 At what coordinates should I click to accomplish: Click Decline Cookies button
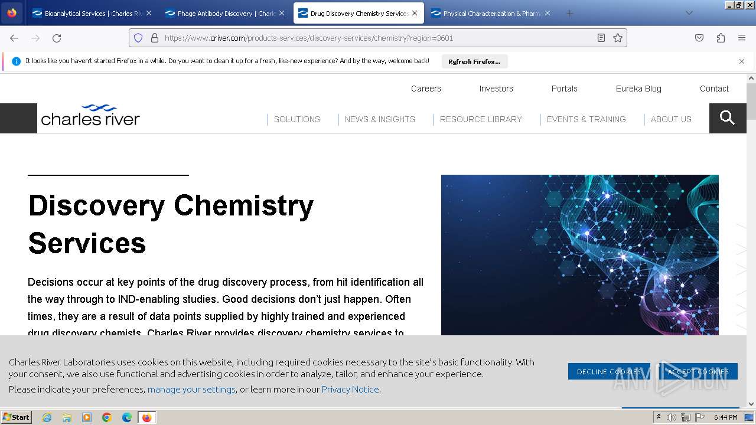pyautogui.click(x=609, y=371)
